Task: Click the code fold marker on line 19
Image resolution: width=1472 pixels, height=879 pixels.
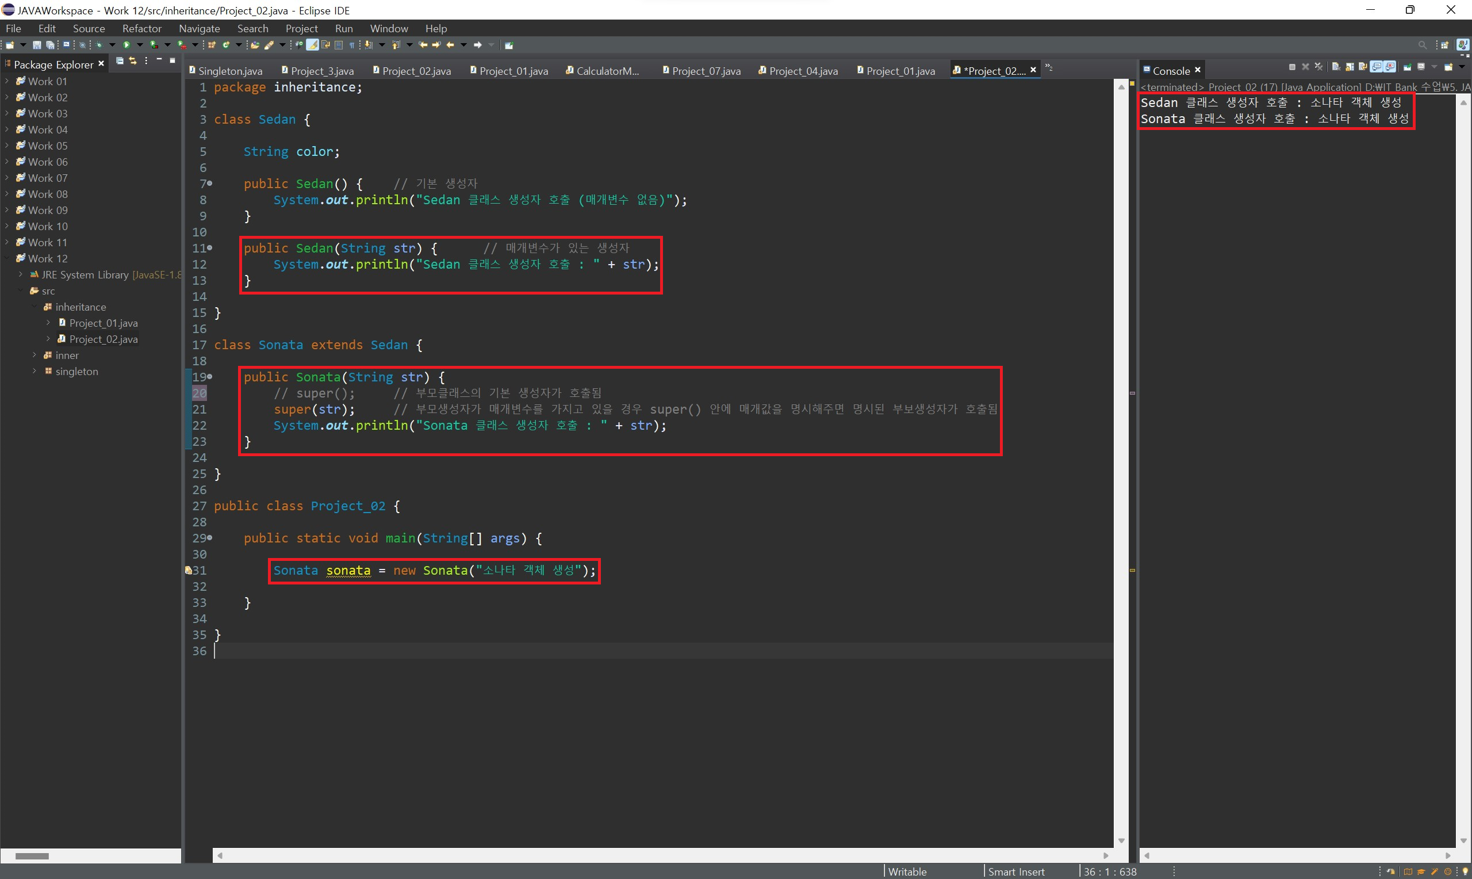Action: click(210, 377)
